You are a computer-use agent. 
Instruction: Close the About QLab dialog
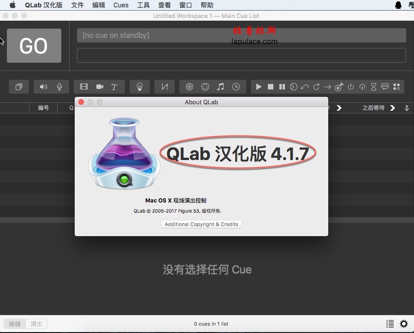81,102
